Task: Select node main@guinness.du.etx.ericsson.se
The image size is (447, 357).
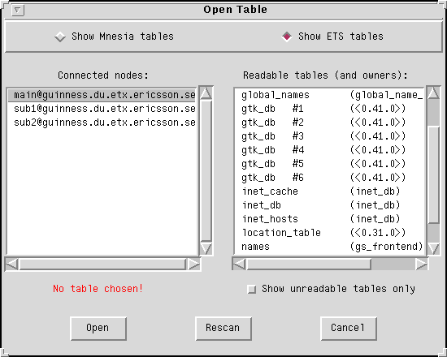Action: (102, 95)
